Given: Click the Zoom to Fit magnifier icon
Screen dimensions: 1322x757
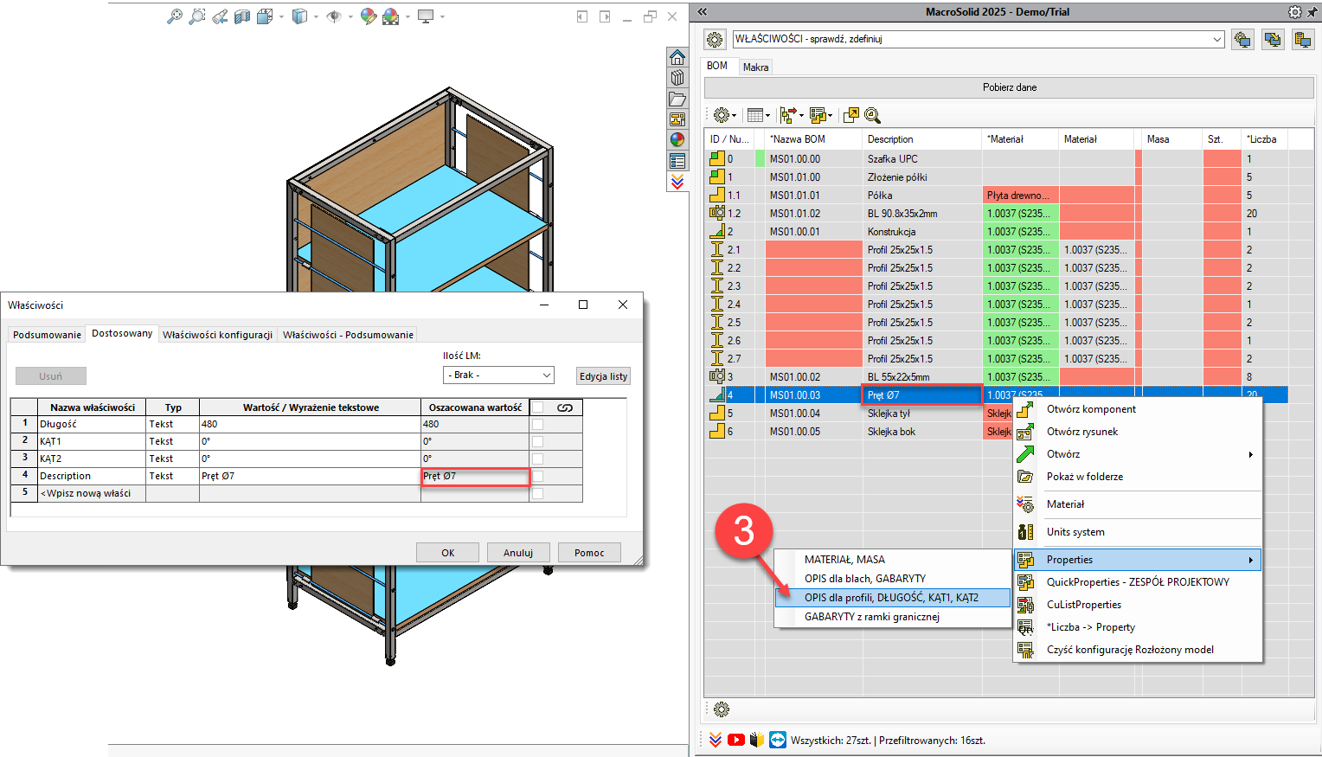Looking at the screenshot, I should pos(175,16).
